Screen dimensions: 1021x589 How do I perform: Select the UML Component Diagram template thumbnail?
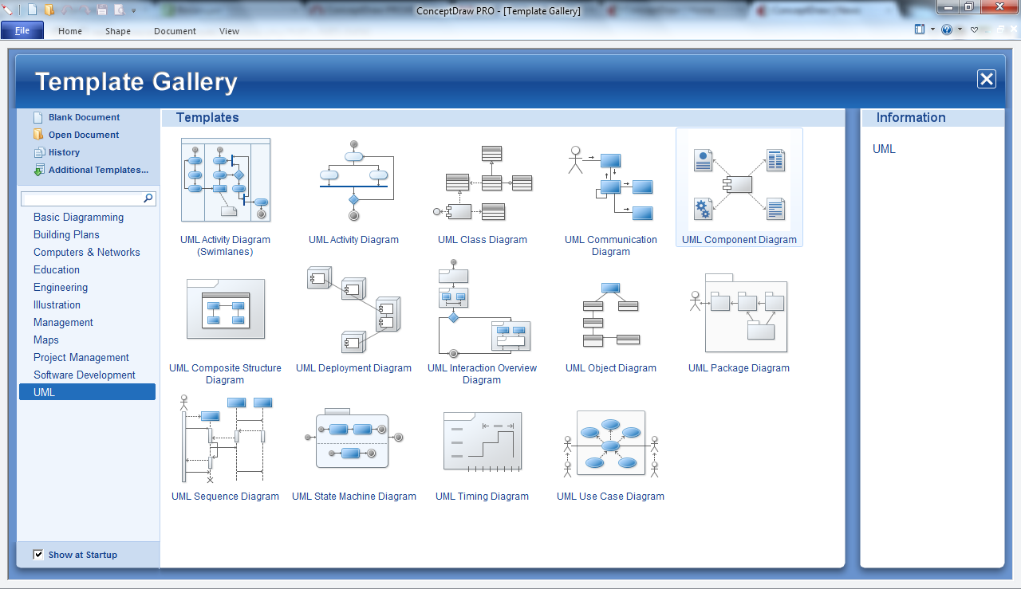(x=739, y=185)
